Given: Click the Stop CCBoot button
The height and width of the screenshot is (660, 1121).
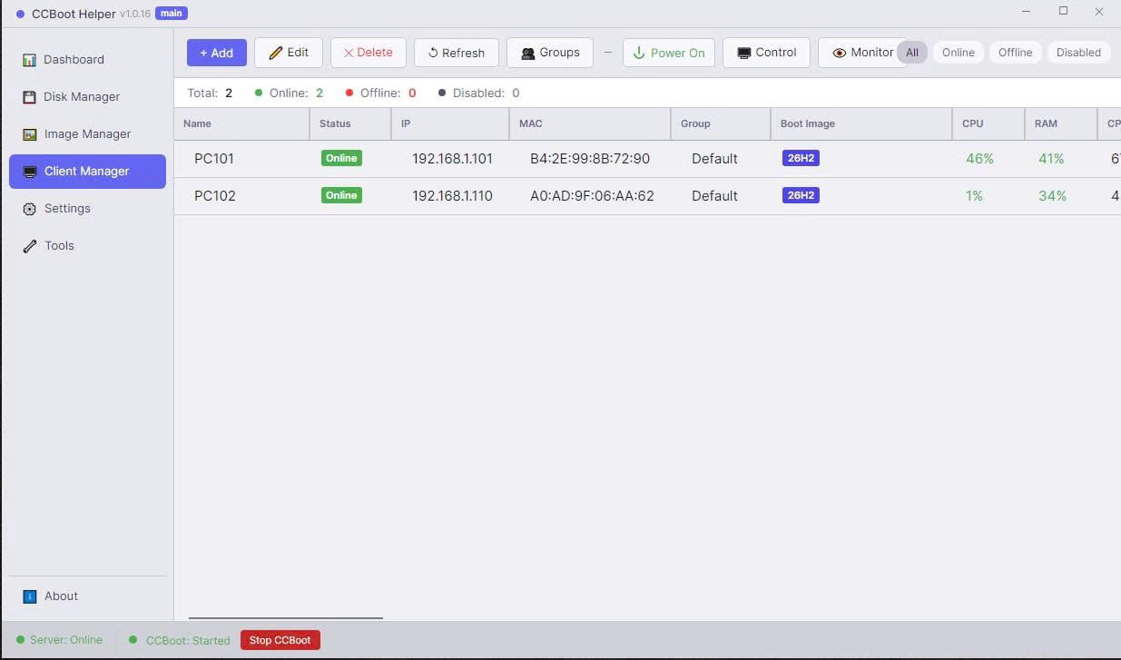Looking at the screenshot, I should pos(280,640).
